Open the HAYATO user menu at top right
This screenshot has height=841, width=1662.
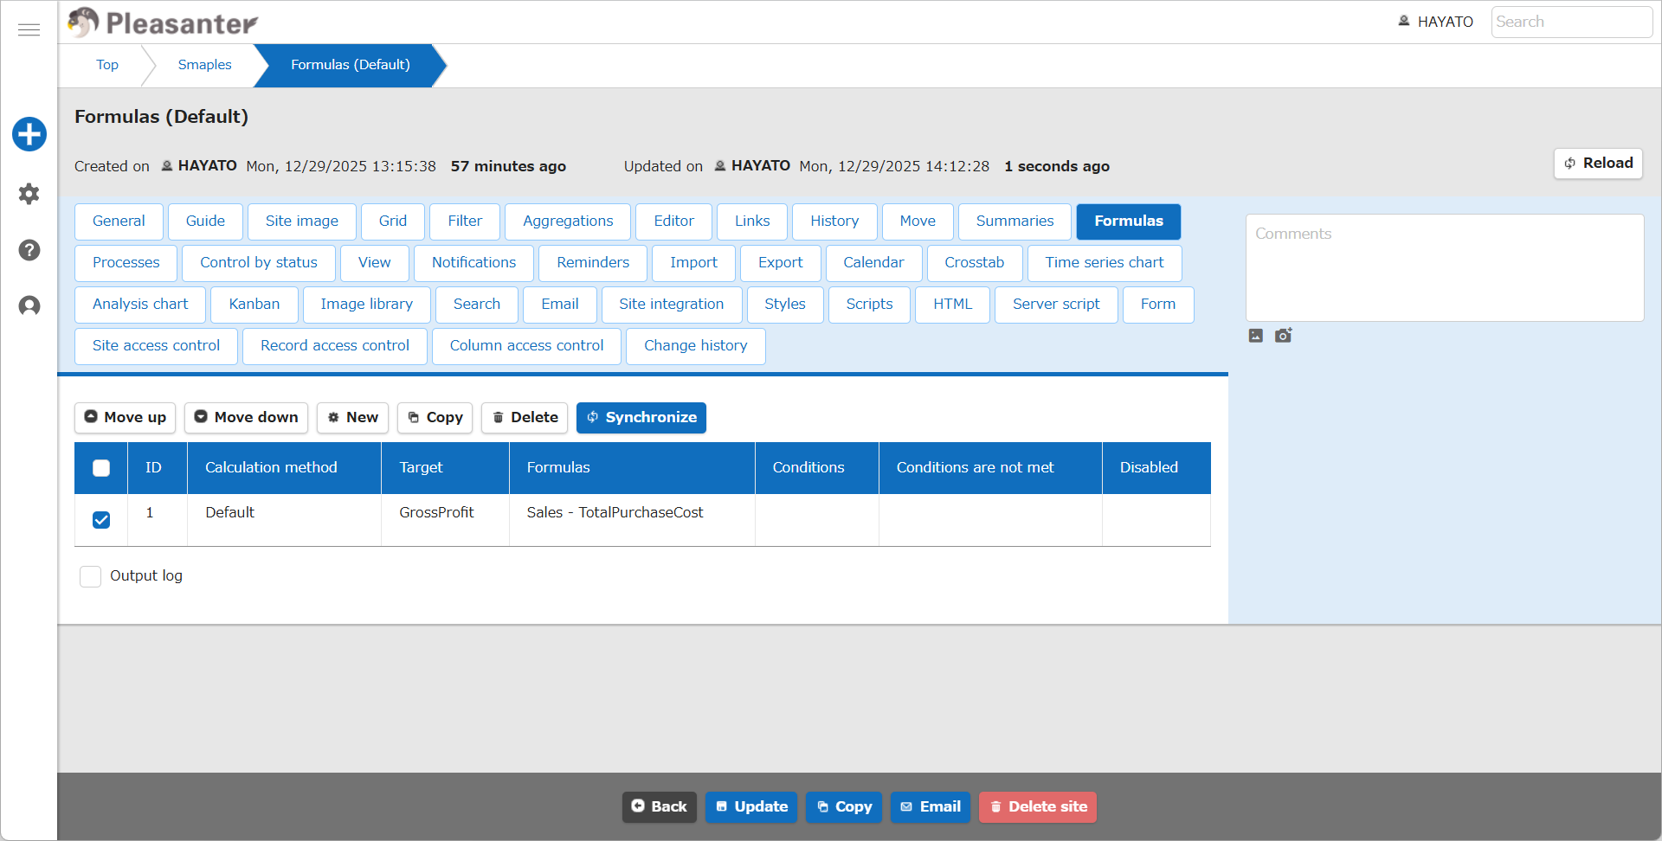[x=1435, y=22]
